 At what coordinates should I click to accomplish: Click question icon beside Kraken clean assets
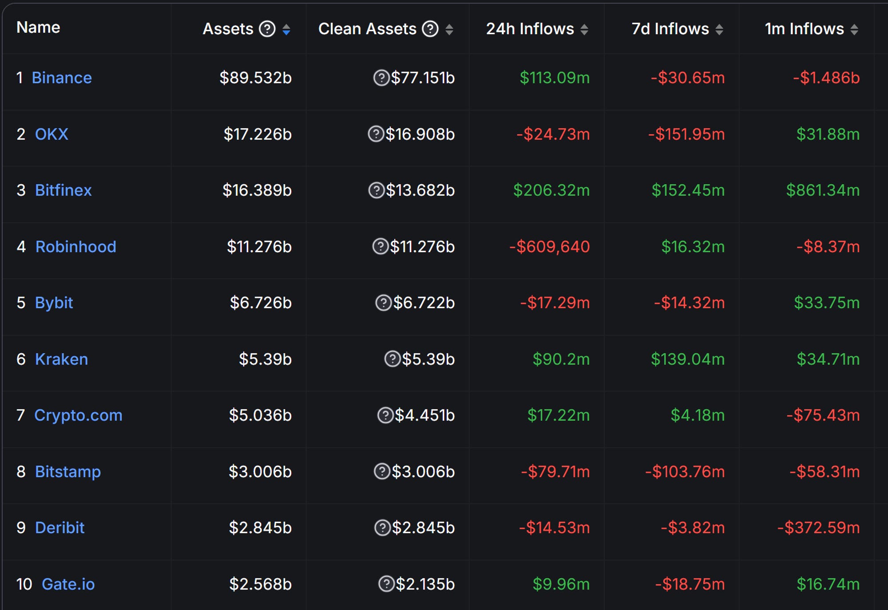392,359
